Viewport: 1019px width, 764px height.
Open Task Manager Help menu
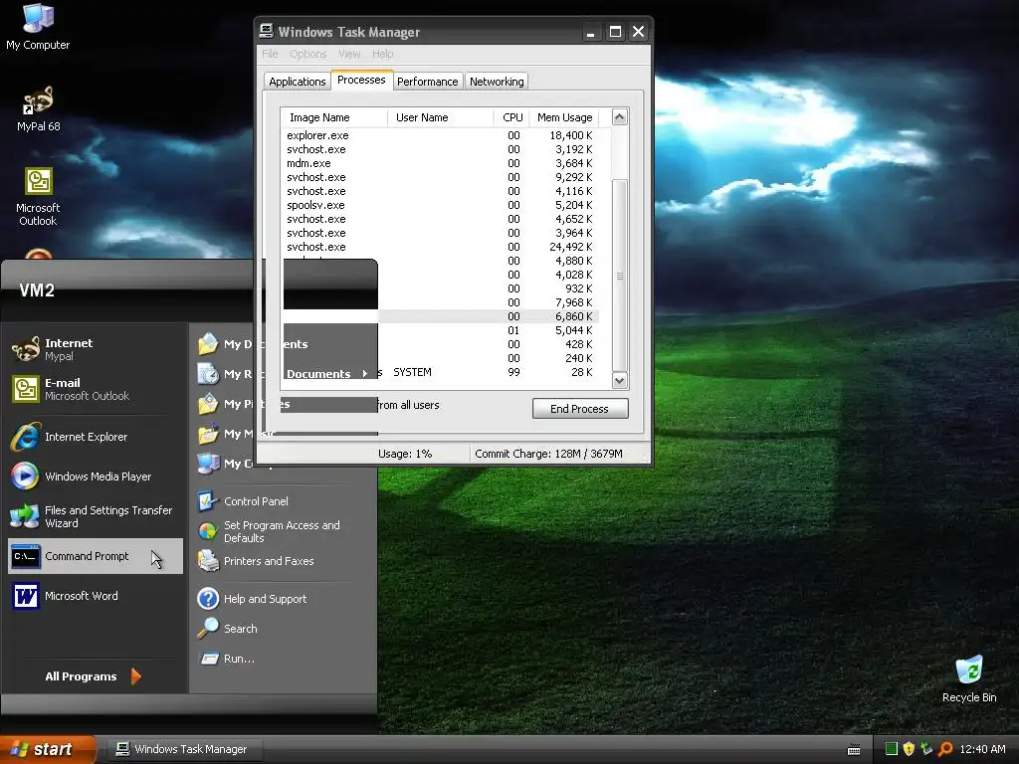click(x=383, y=54)
